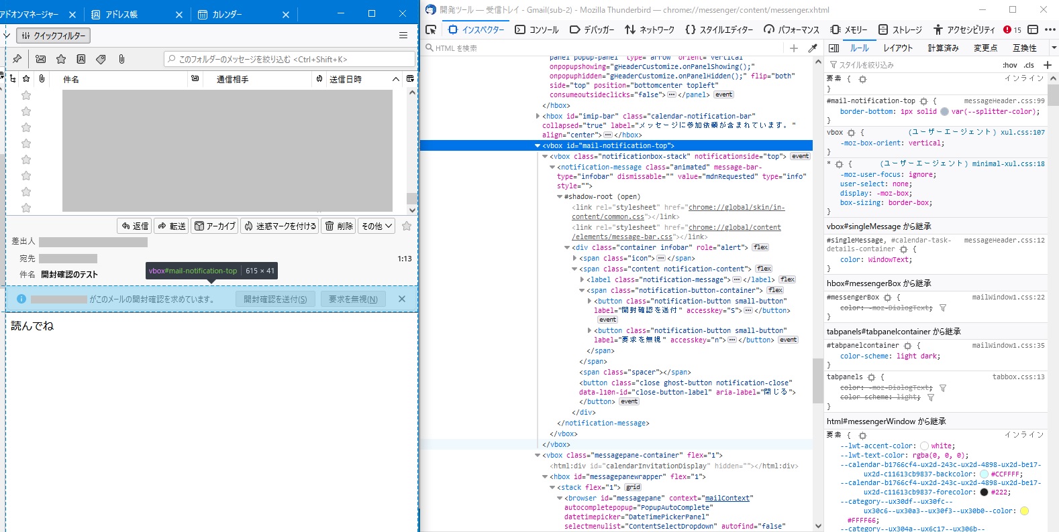
Task: Open the その他 dropdown menu
Action: coord(376,226)
